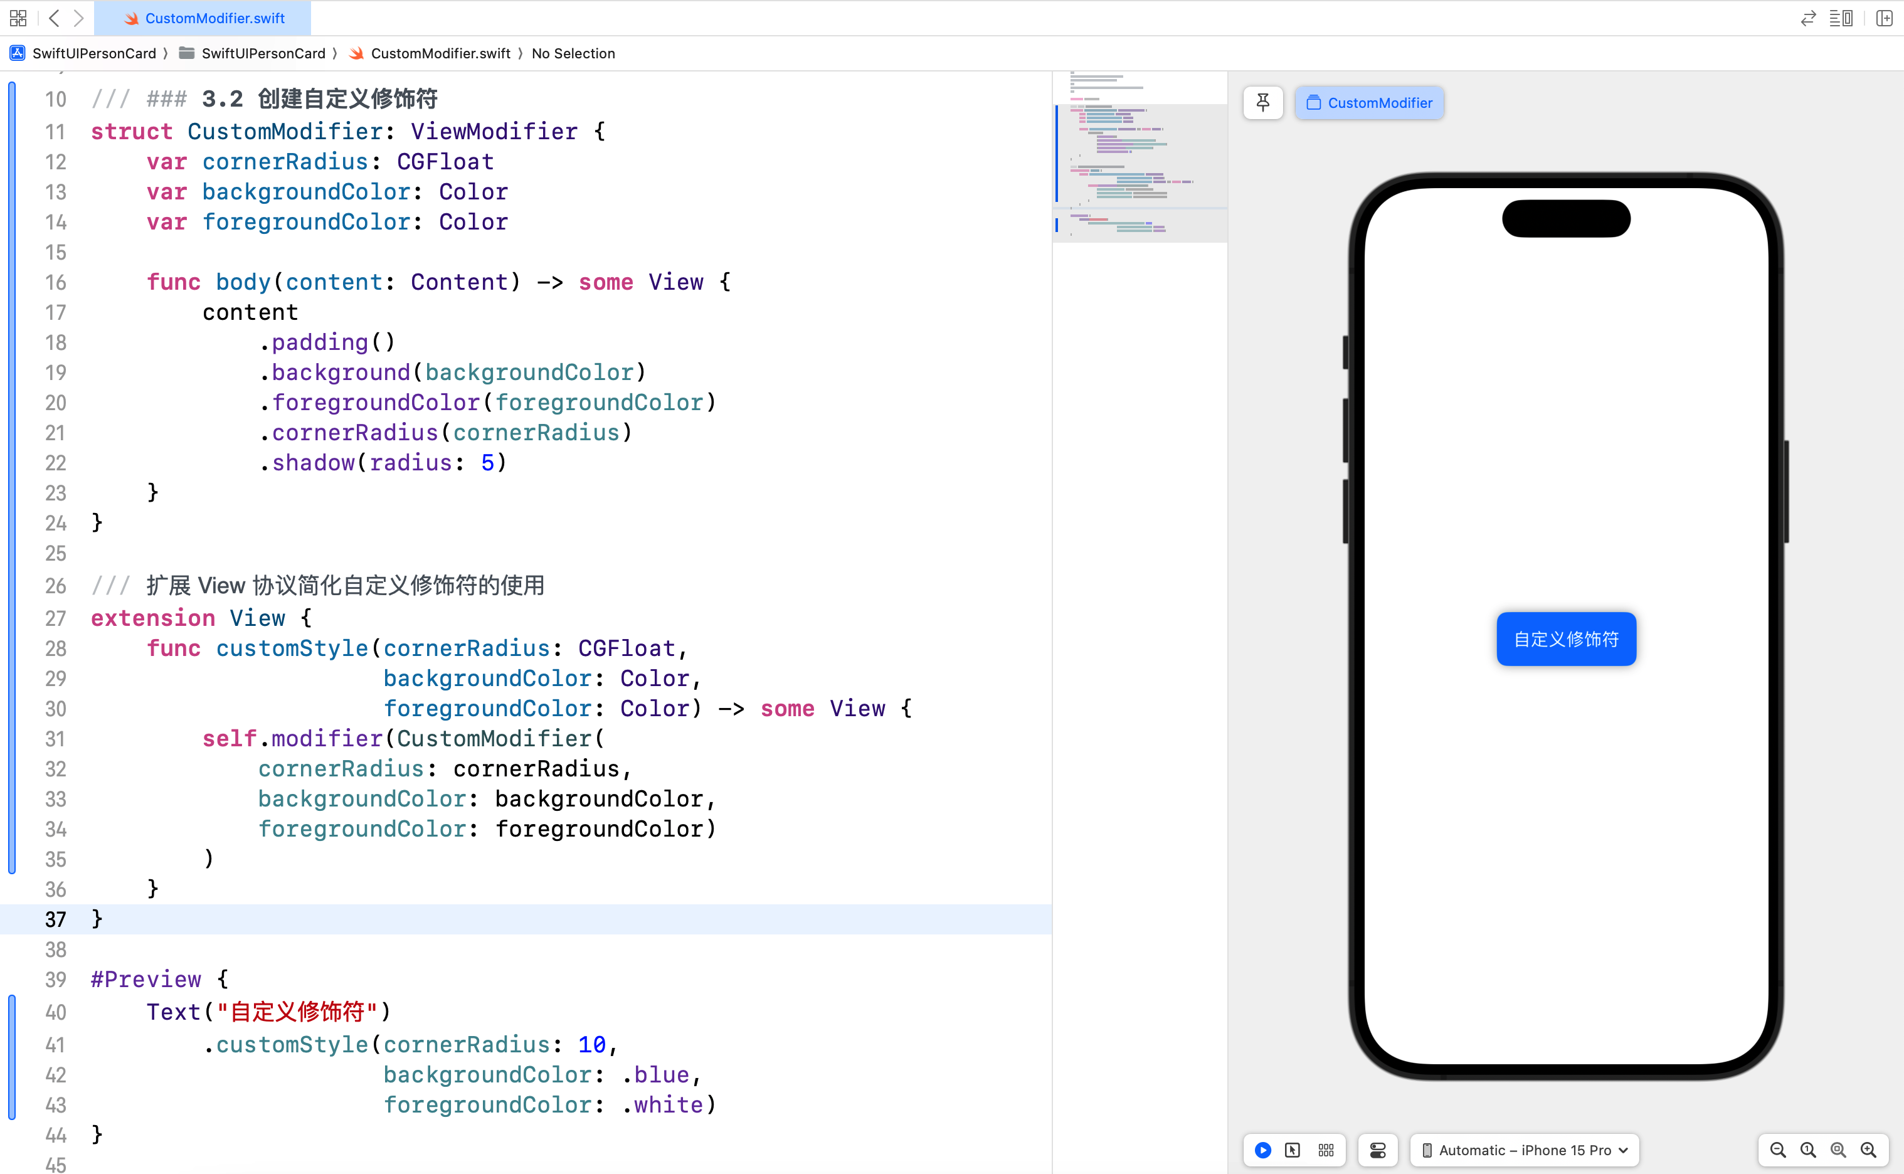
Task: Click the zoom in button in preview
Action: click(1869, 1150)
